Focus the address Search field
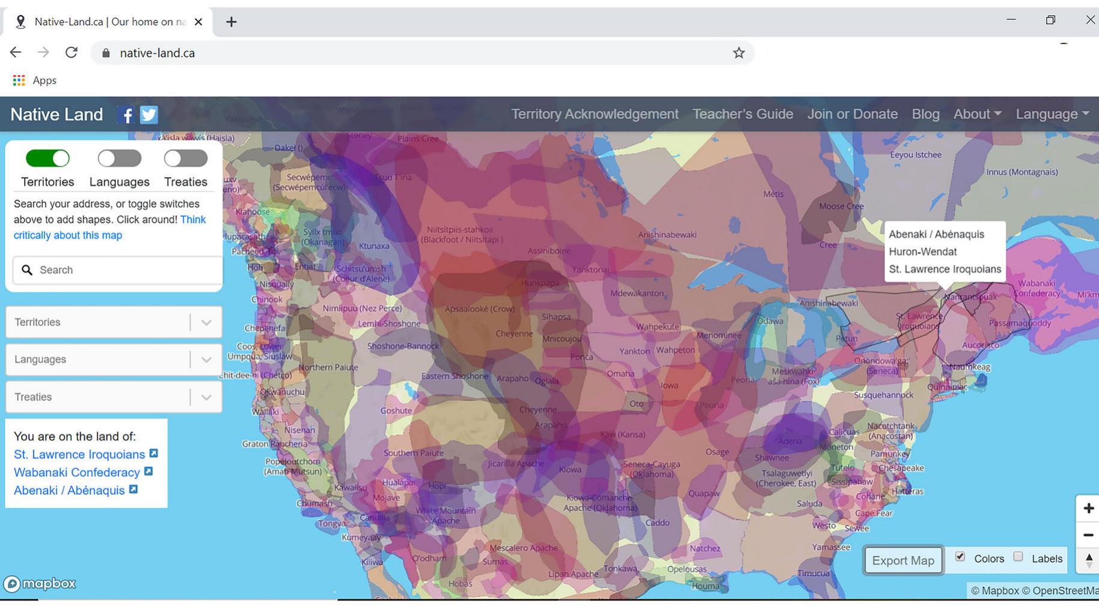This screenshot has width=1099, height=606. pos(117,270)
